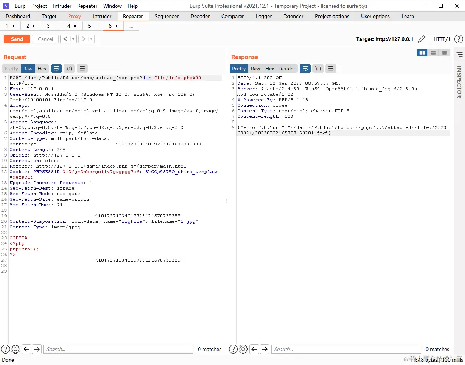Switch to the Dashboard tab
This screenshot has height=365, width=465.
click(18, 16)
